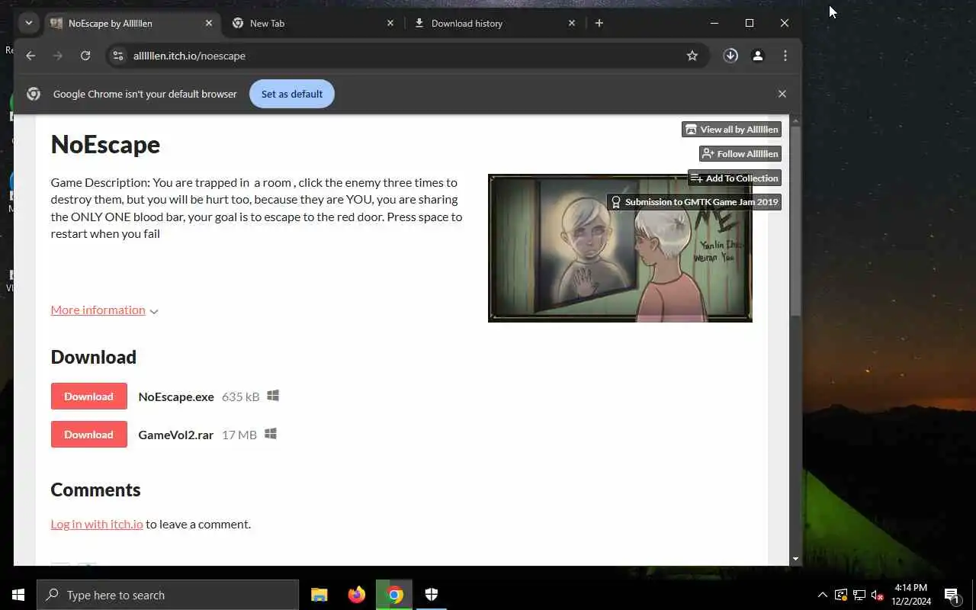Click the Windows icon next to NoEscape.exe
The width and height of the screenshot is (976, 610).
point(273,396)
